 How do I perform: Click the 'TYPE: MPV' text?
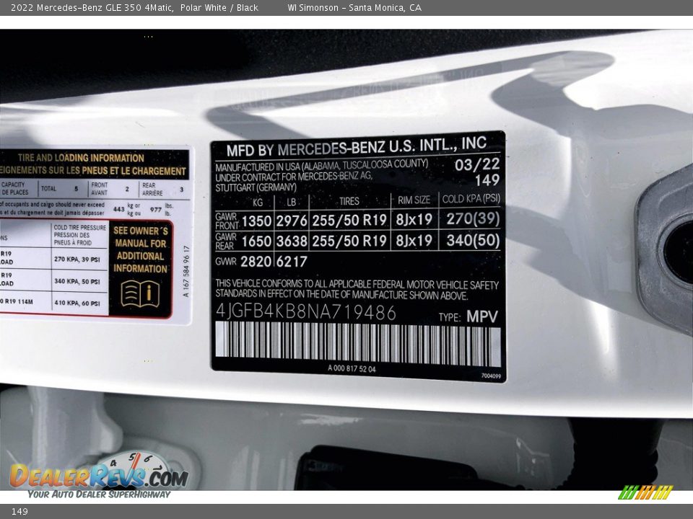tap(468, 316)
